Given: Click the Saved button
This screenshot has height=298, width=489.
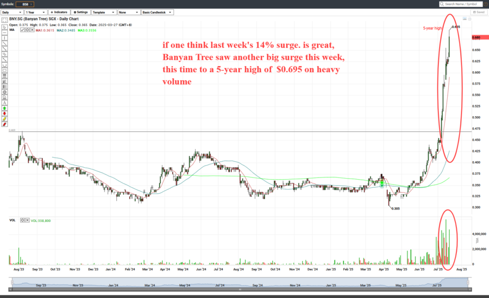Looking at the screenshot, I should (x=479, y=12).
